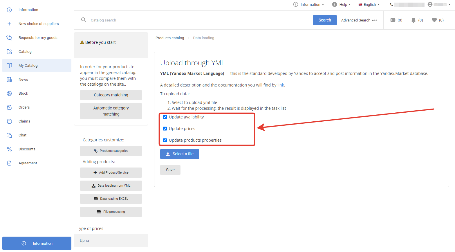Follow the YML documentation link
Viewport: 455px width, 252px height.
[x=281, y=85]
